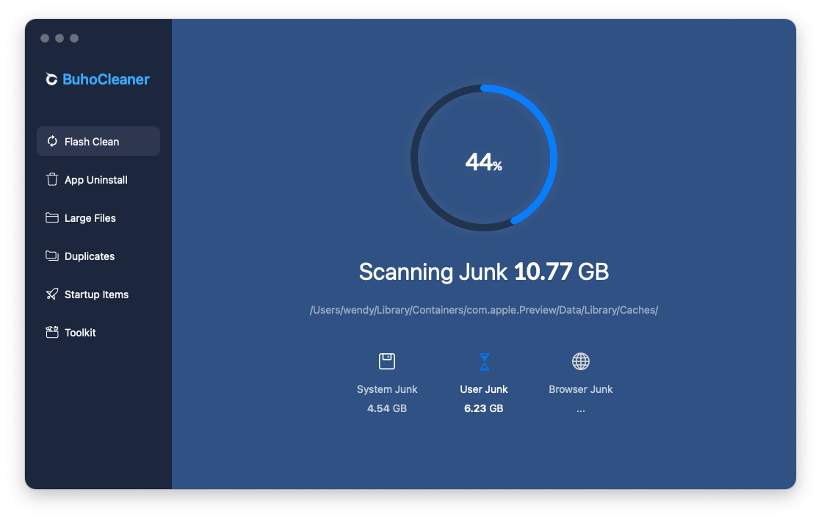821x520 pixels.
Task: Open the Startup Items section
Action: [98, 294]
